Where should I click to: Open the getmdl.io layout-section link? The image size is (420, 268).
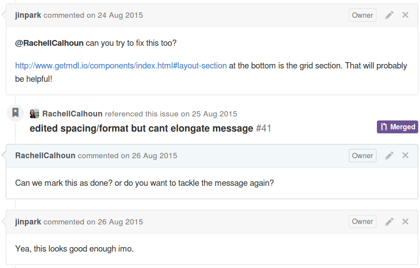(x=121, y=66)
